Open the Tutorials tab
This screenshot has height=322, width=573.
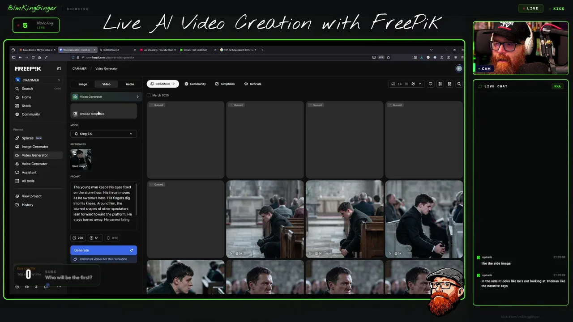click(252, 84)
